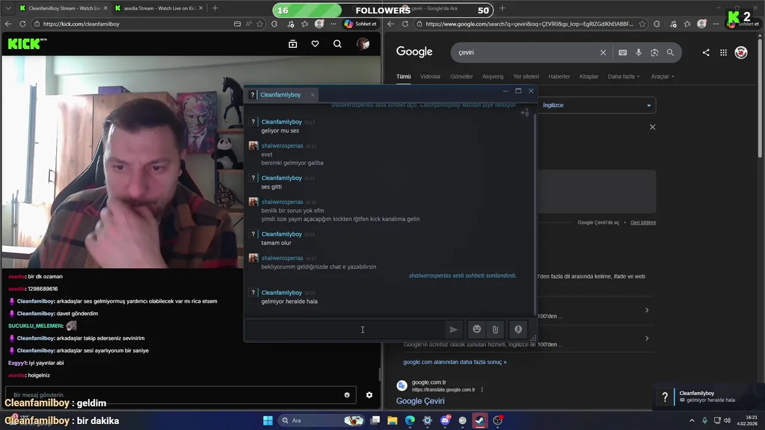This screenshot has width=765, height=430.
Task: Select Cleanfamilyboy tab in Steam chat window
Action: pyautogui.click(x=280, y=94)
